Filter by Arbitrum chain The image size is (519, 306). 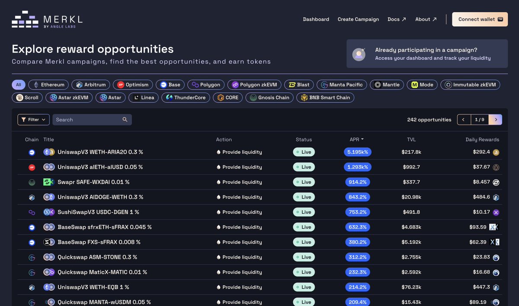pyautogui.click(x=91, y=85)
